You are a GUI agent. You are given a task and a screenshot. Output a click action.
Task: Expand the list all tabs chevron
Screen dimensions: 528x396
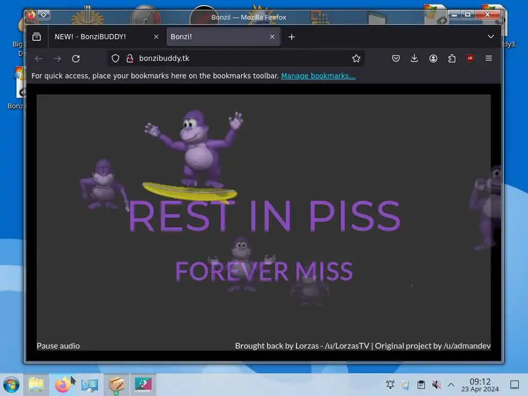491,37
